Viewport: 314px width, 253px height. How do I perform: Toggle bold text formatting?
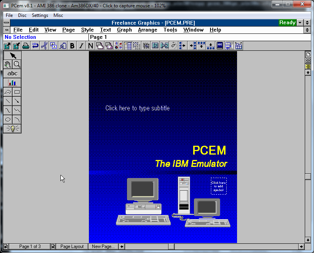point(72,46)
